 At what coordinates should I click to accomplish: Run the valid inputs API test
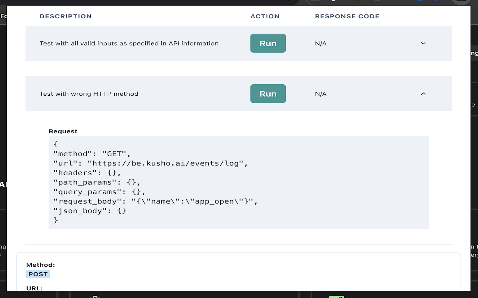(268, 43)
